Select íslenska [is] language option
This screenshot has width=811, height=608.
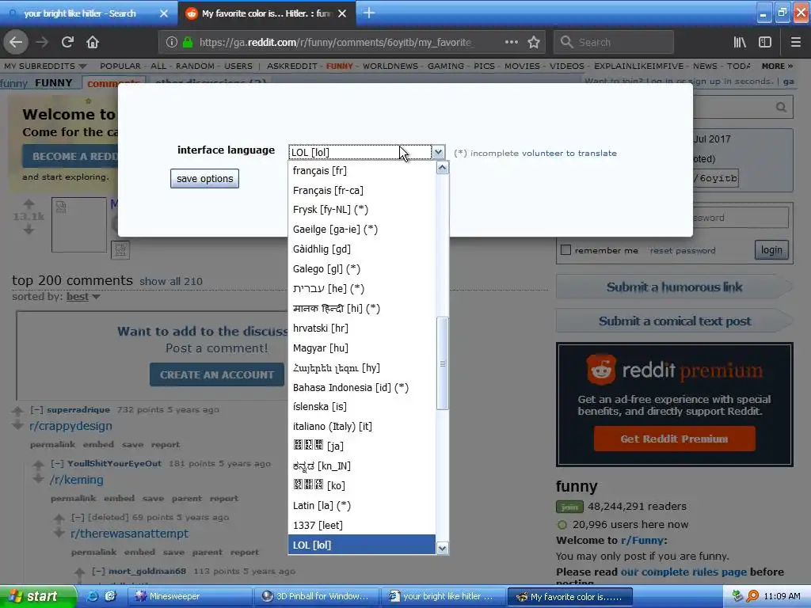pos(361,407)
